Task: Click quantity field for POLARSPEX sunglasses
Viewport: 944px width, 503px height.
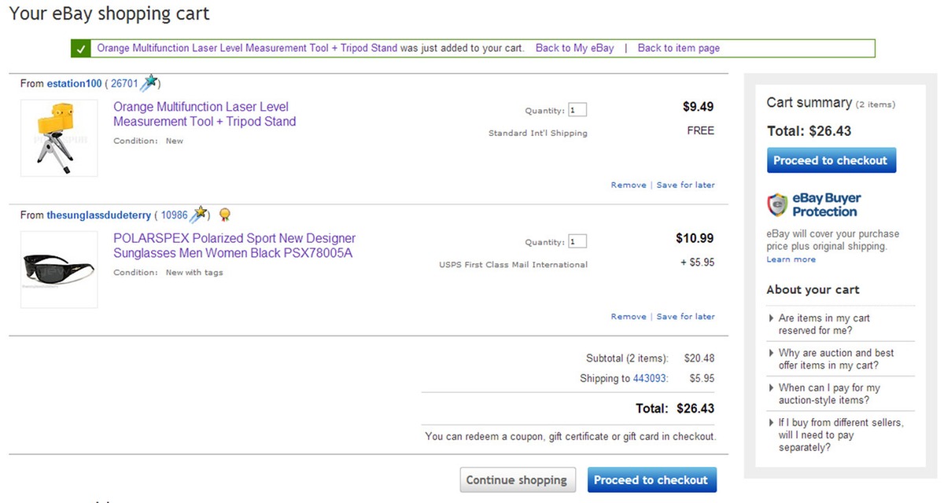Action: pos(577,241)
